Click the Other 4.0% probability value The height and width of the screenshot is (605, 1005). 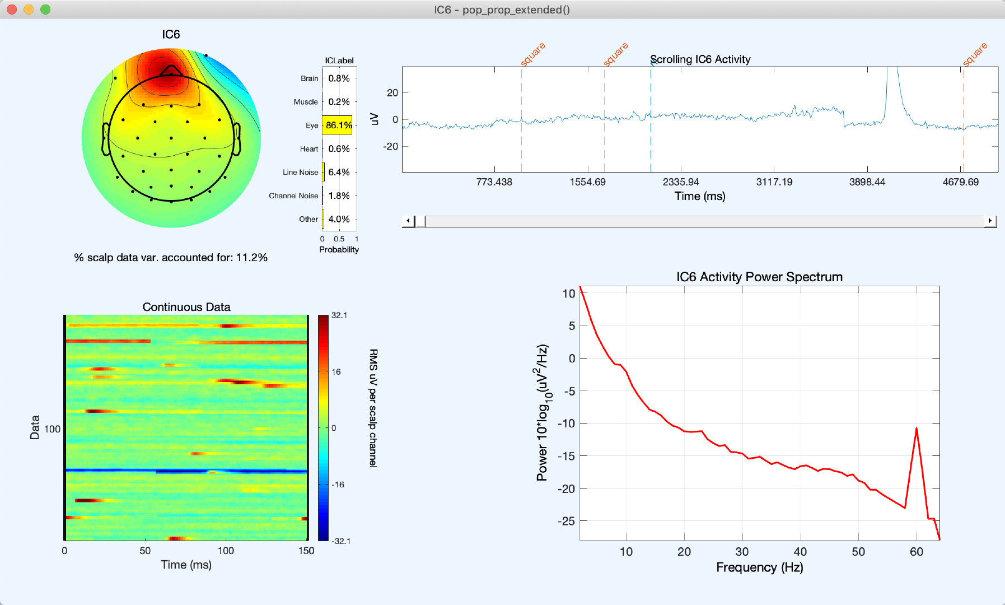point(339,220)
